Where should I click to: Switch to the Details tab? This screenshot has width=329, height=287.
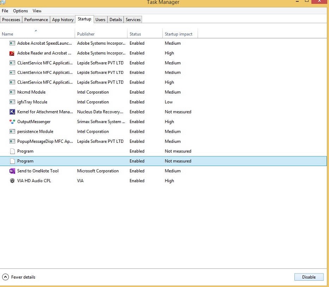116,19
